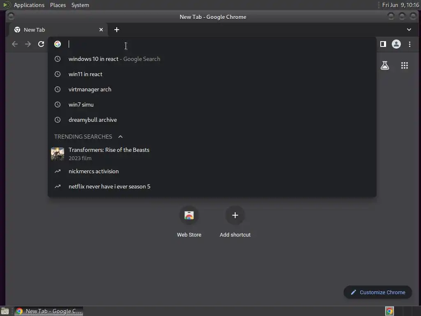This screenshot has width=421, height=316.
Task: Open the Search Labs flask icon
Action: pos(385,65)
